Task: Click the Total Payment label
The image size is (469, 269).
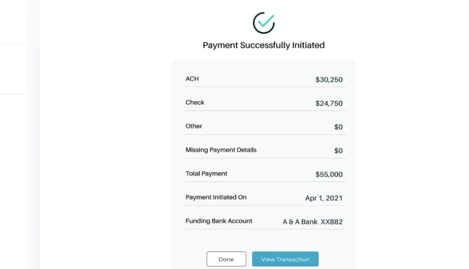Action: coord(206,174)
